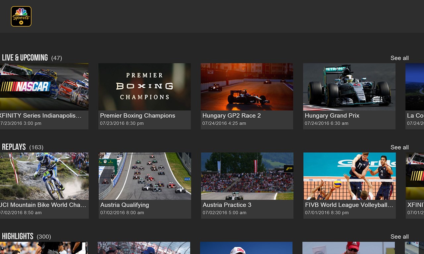
Task: Click See all next to Highlights
Action: (399, 236)
